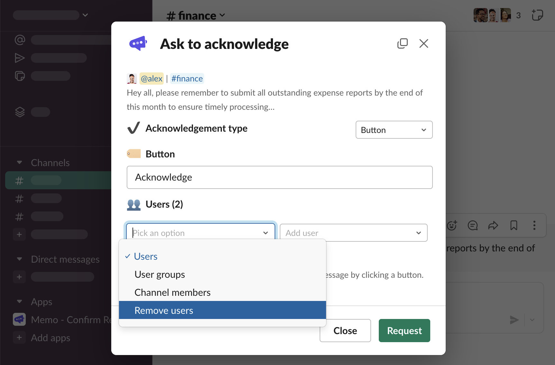Open the Memo app icon in sidebar

click(19, 319)
